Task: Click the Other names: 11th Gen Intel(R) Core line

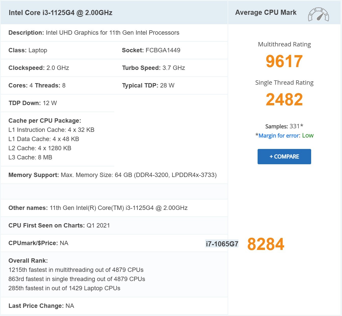Action: pyautogui.click(x=98, y=208)
